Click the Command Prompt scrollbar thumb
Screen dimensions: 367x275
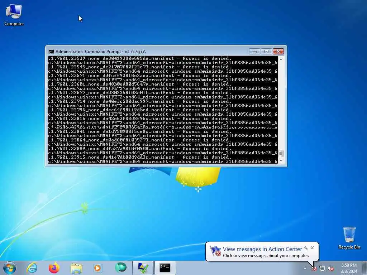tap(281, 154)
